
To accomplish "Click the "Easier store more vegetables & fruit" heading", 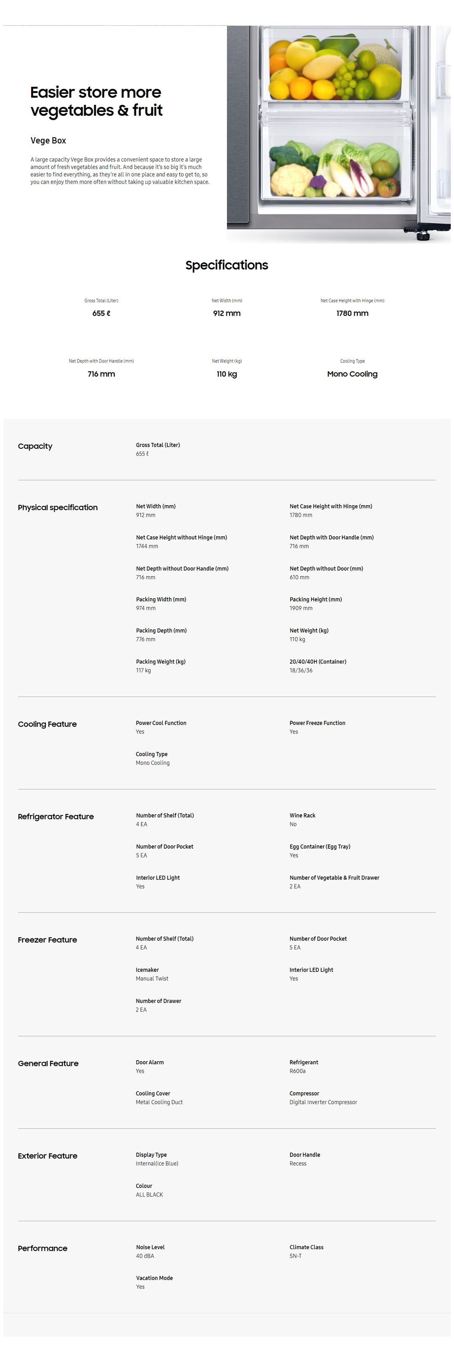I will click(x=96, y=101).
